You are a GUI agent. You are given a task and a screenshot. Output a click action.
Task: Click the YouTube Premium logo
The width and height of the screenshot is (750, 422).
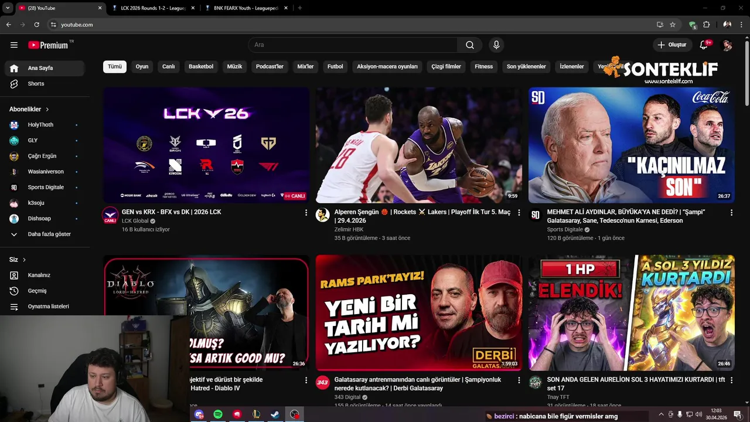click(49, 45)
